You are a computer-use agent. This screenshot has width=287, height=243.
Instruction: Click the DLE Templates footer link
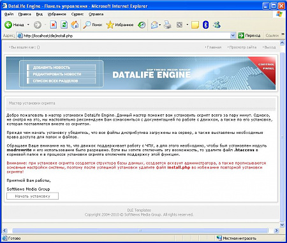(139, 210)
